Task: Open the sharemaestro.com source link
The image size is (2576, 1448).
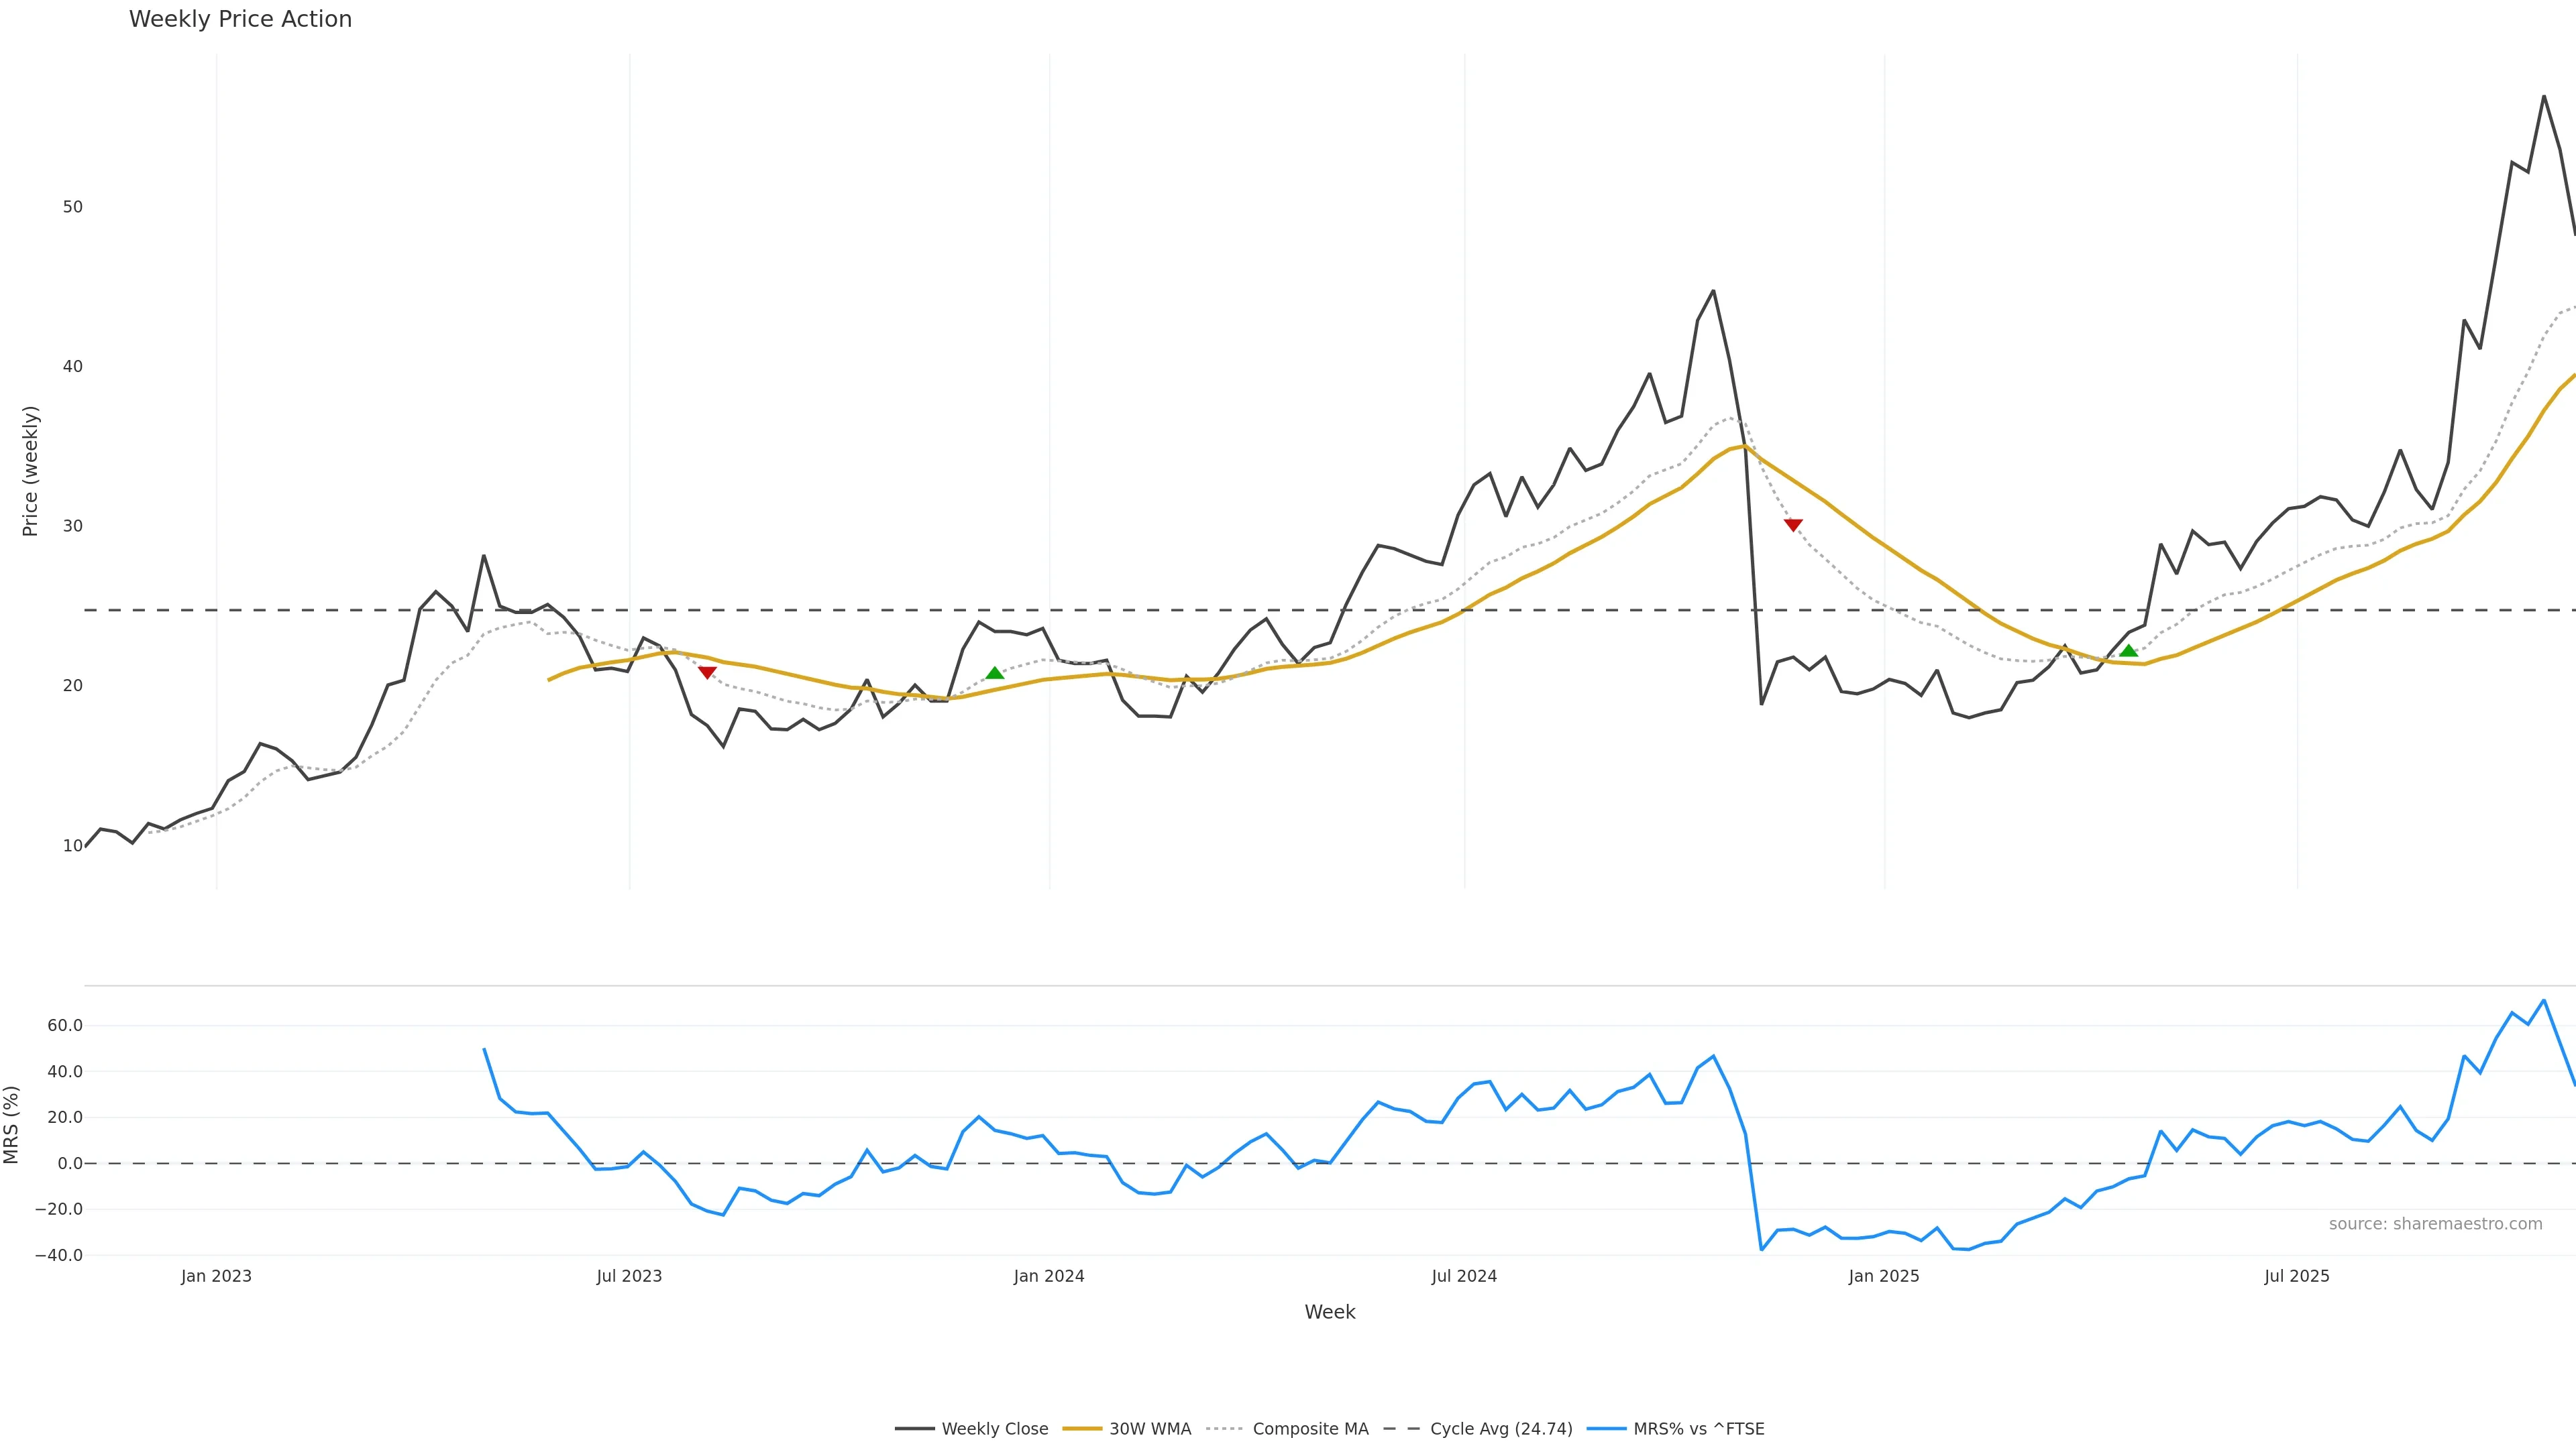Action: pyautogui.click(x=2435, y=1224)
